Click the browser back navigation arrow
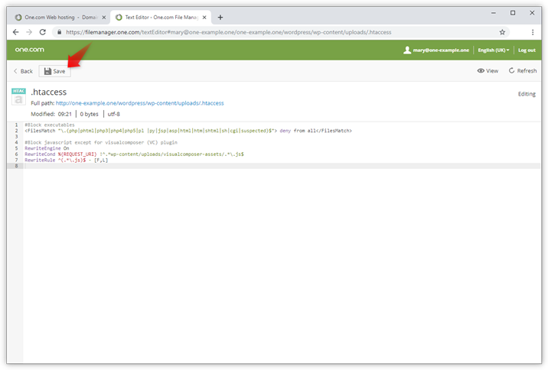The width and height of the screenshot is (548, 370). (x=16, y=32)
